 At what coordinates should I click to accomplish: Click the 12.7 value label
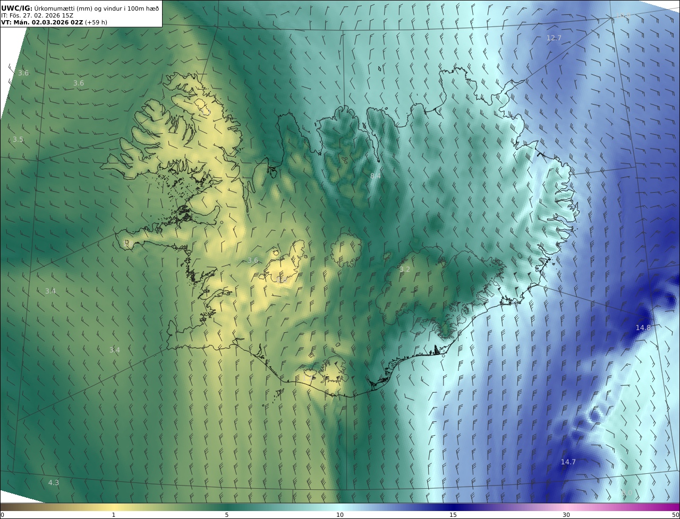[554, 38]
